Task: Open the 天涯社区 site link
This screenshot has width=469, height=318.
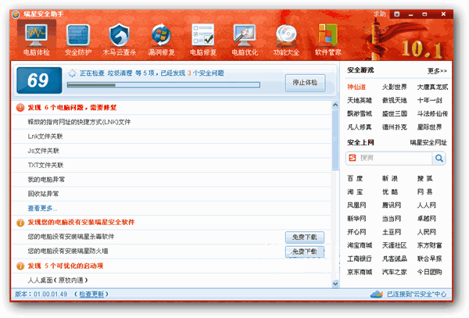Action: click(394, 245)
